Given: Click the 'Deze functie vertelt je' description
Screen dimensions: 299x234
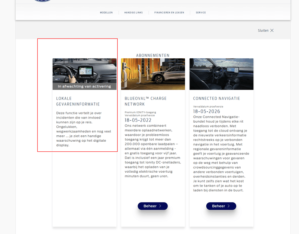Looking at the screenshot, I should (83, 129).
